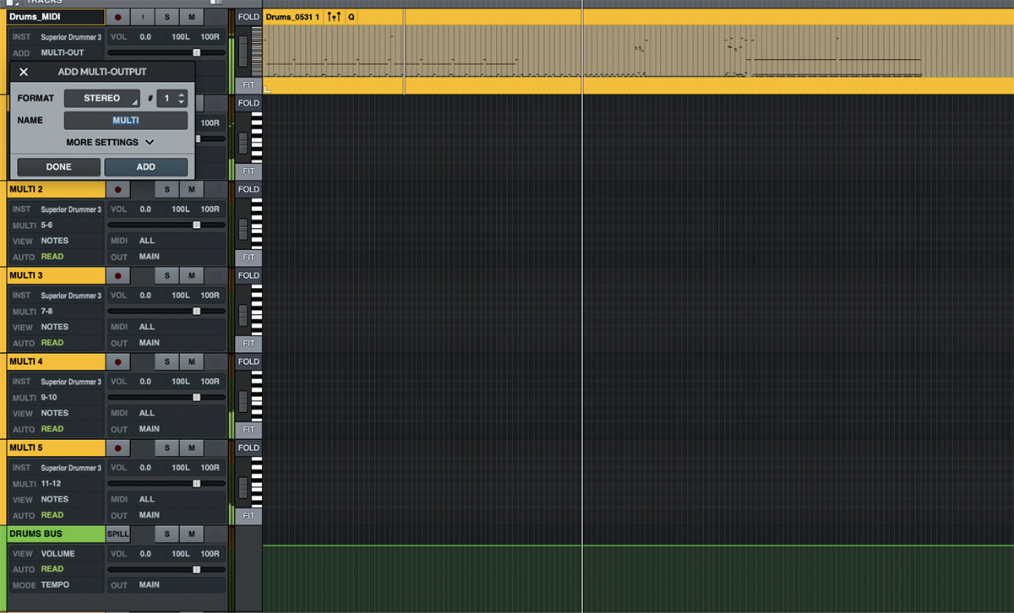This screenshot has height=613, width=1014.
Task: Arm record on the Drums_MIDI track
Action: click(x=117, y=17)
